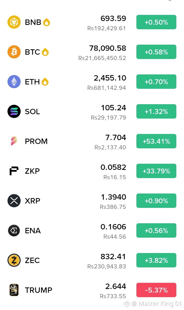Viewport: 184px width, 310px height.
Task: Tap the red -5.37% TRUMP button
Action: [x=156, y=290]
